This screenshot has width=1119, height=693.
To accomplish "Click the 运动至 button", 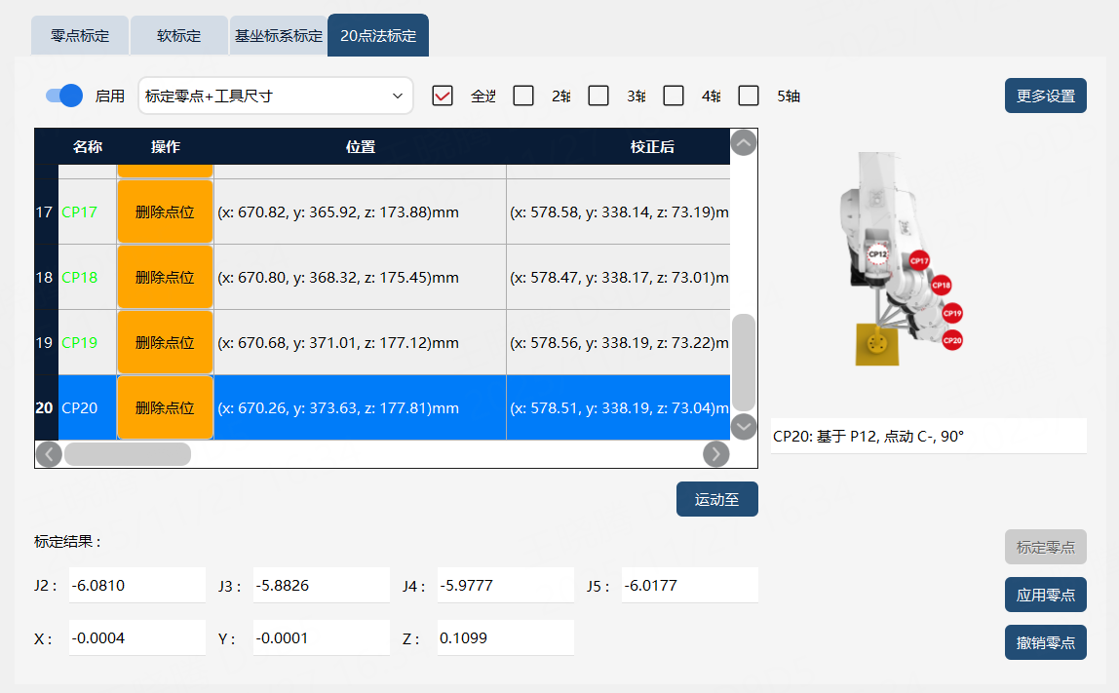I will tap(717, 500).
